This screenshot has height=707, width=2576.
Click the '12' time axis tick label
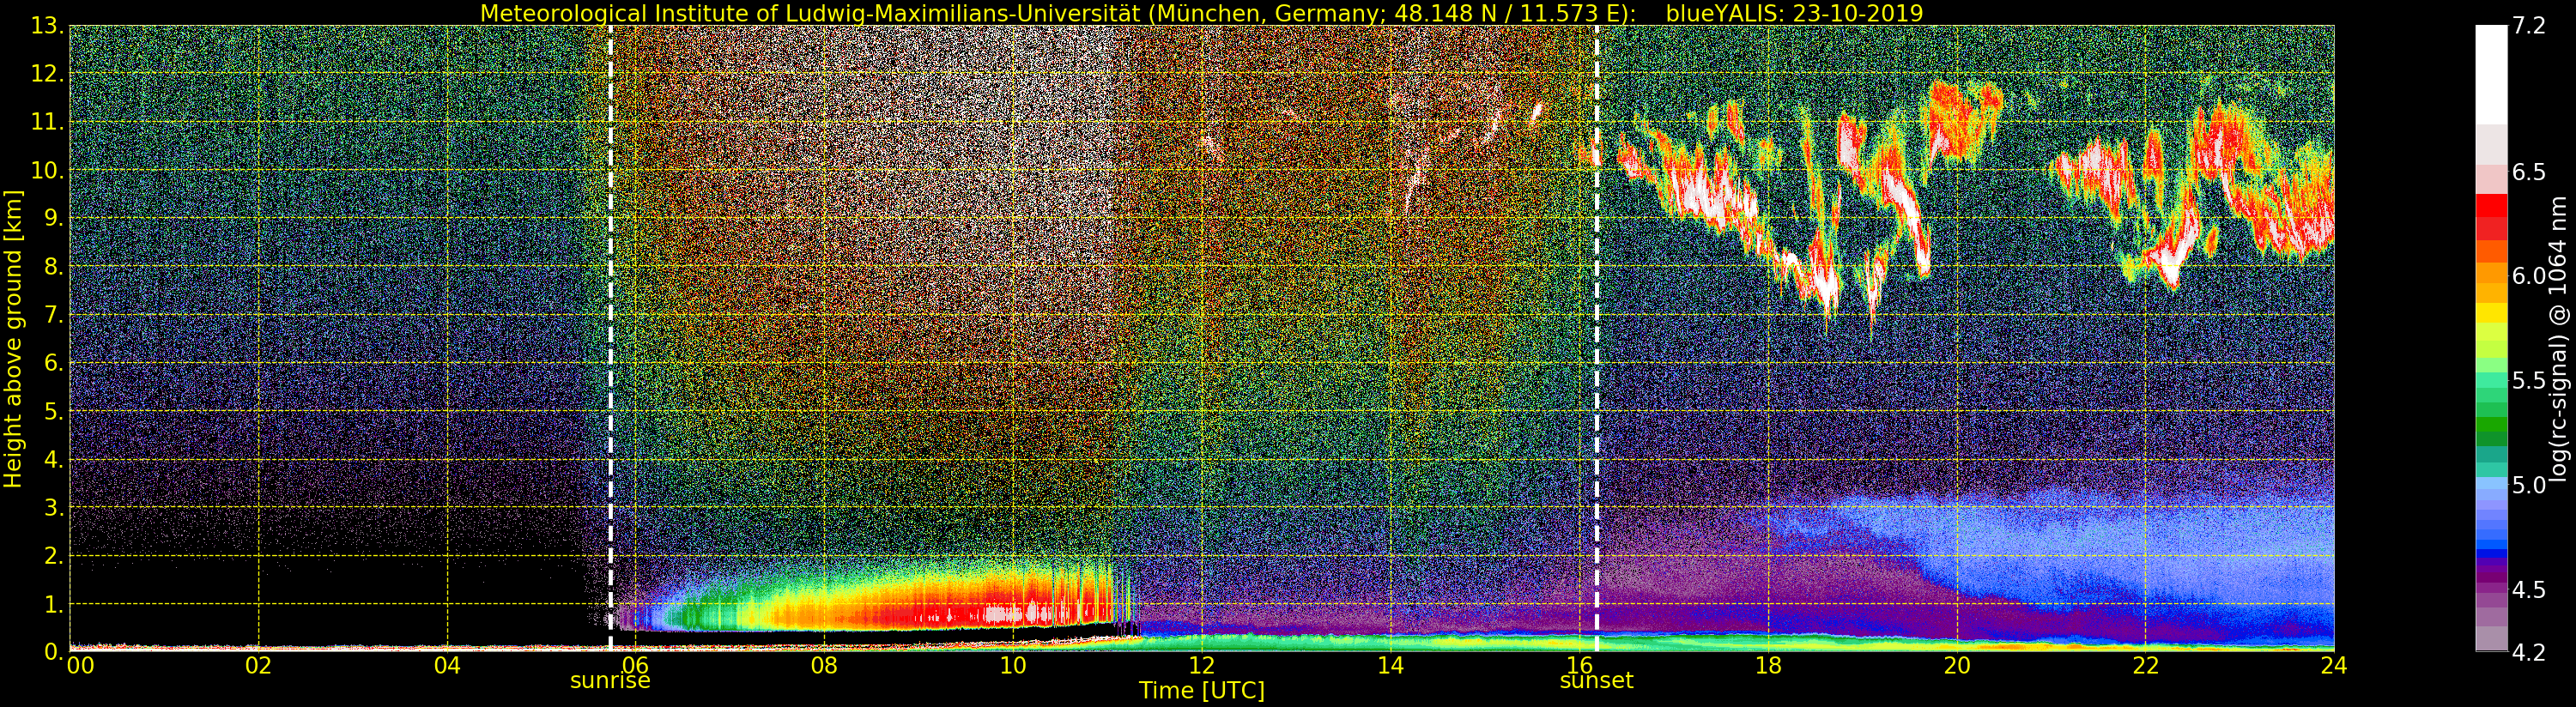point(1201,665)
